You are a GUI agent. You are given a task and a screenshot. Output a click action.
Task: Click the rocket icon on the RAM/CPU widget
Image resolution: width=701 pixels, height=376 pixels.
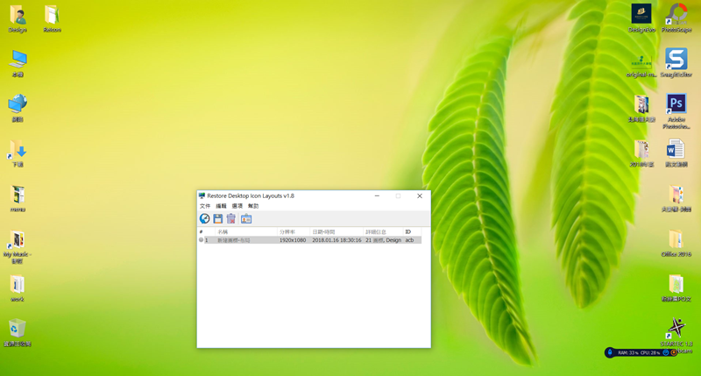[x=610, y=352]
